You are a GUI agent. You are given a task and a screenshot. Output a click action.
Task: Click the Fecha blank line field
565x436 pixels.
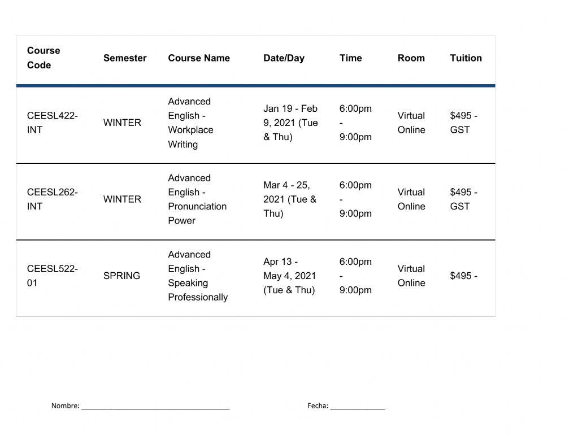coord(357,406)
